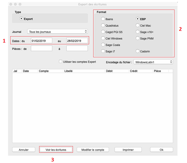The height and width of the screenshot is (163, 187).
Task: Click Modifier le compte button
Action: coord(93,150)
